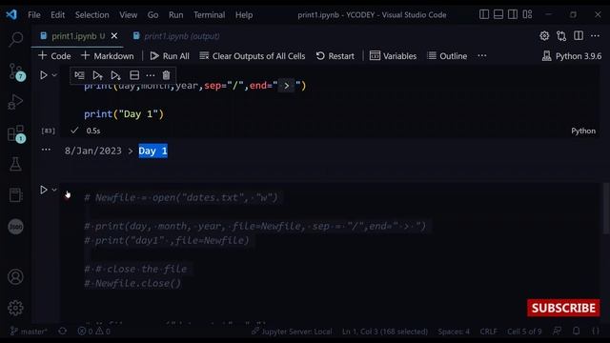
Task: Open editor title more actions ellipsis
Action: [x=595, y=36]
